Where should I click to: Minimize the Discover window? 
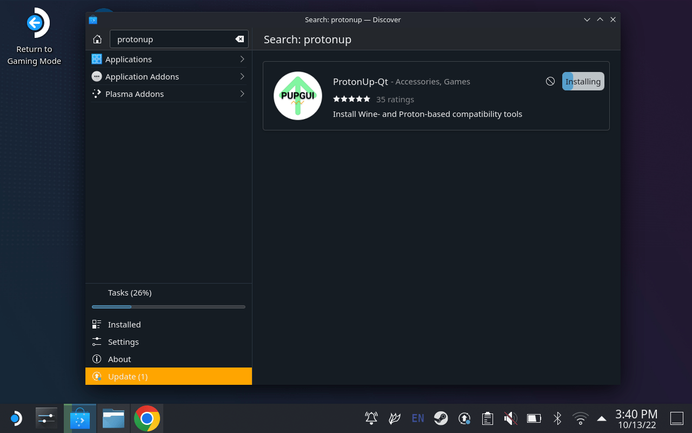coord(587,19)
